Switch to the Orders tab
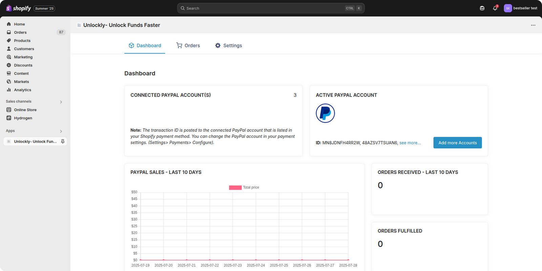This screenshot has height=271, width=542. click(188, 45)
